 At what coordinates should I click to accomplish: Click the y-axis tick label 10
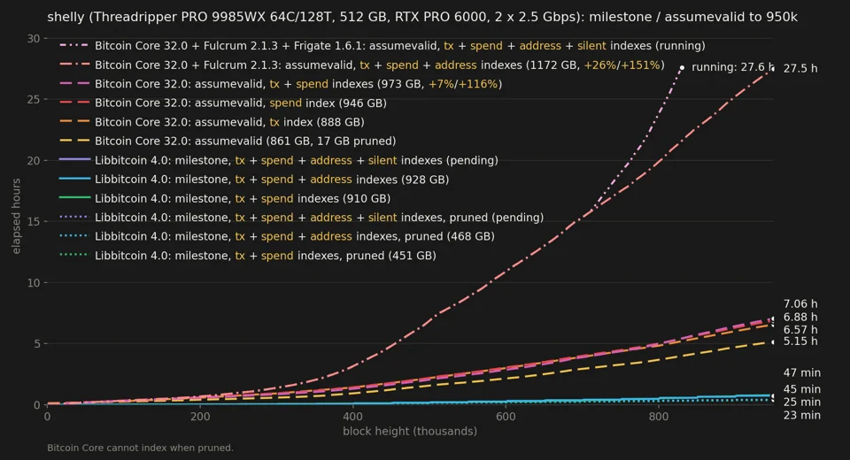point(34,283)
